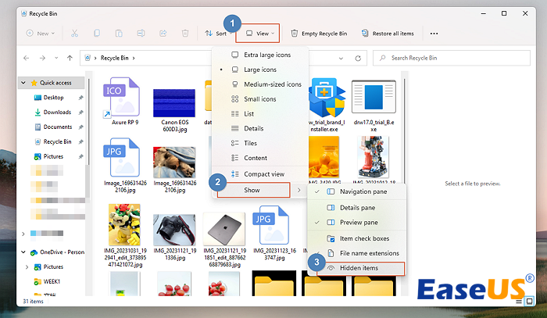The height and width of the screenshot is (318, 547).
Task: Choose the Details view option
Action: (254, 128)
